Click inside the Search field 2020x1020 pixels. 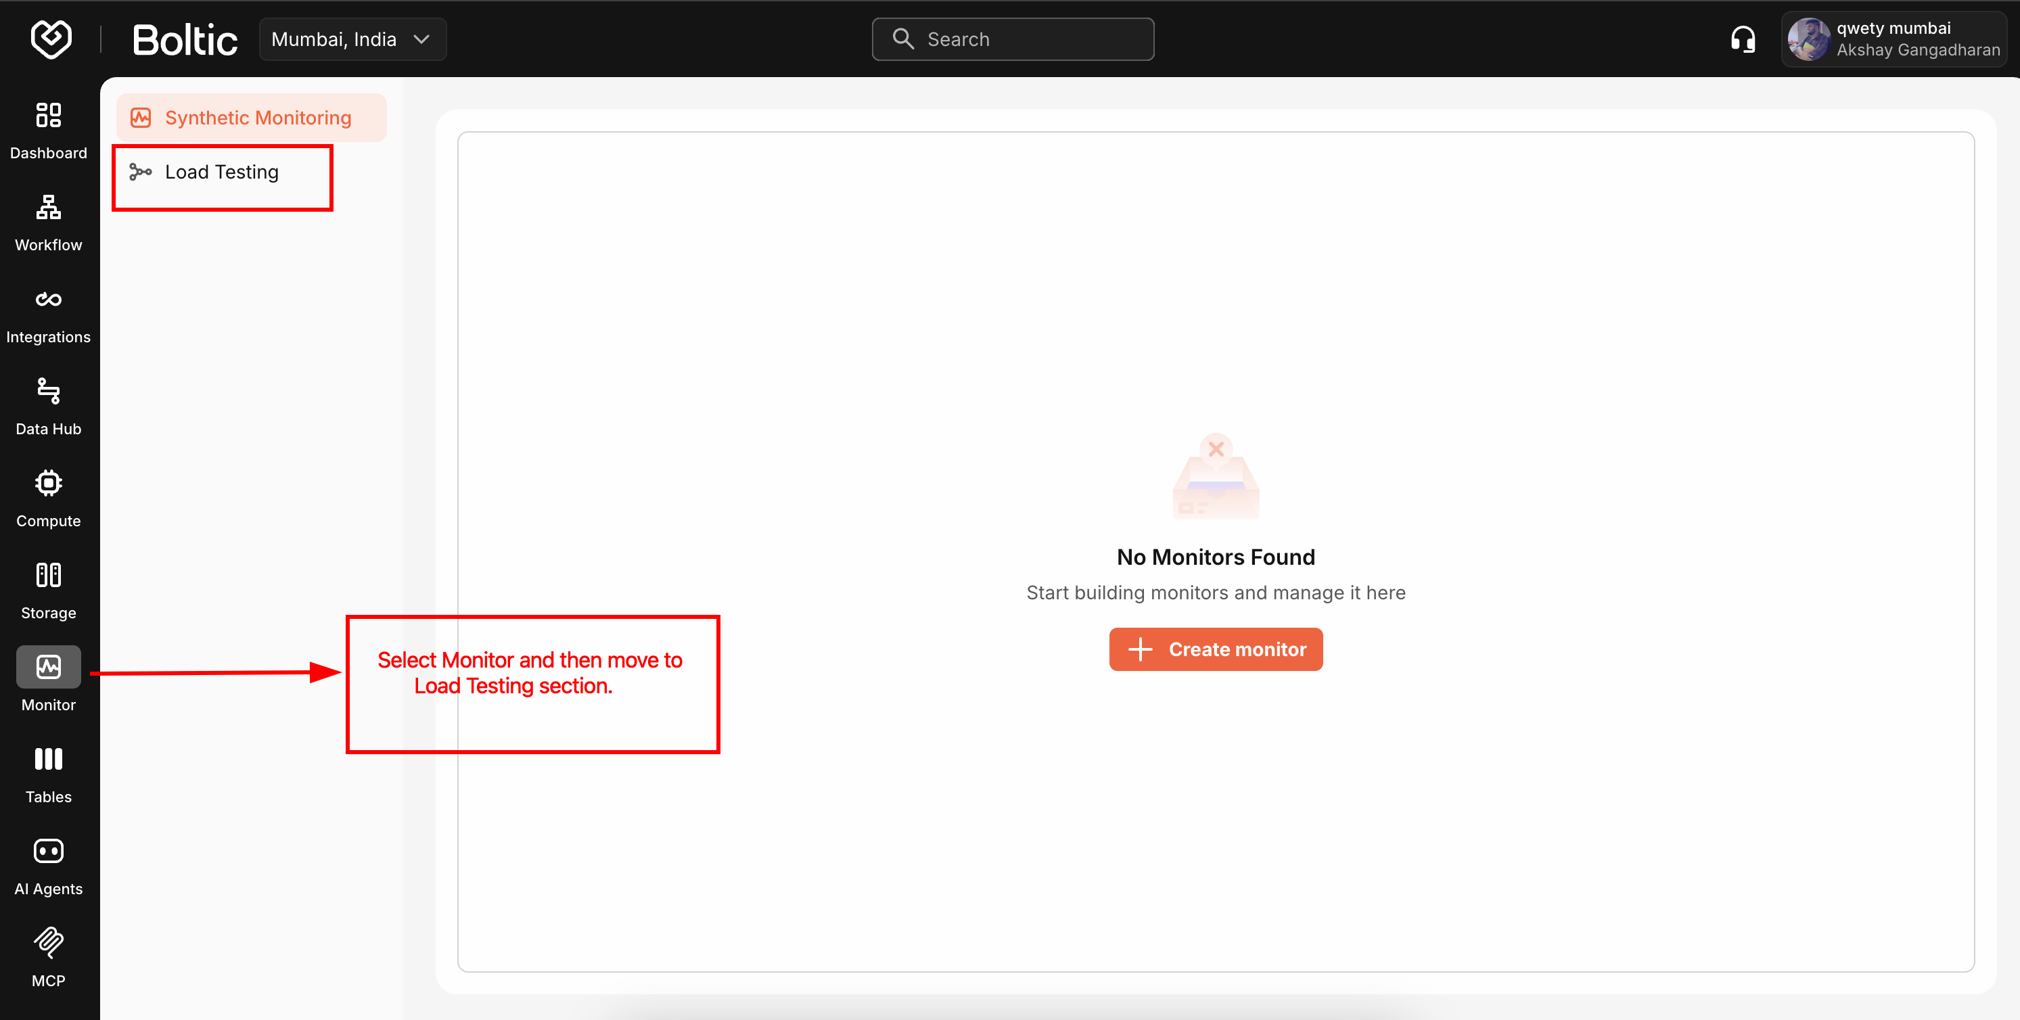[1011, 39]
